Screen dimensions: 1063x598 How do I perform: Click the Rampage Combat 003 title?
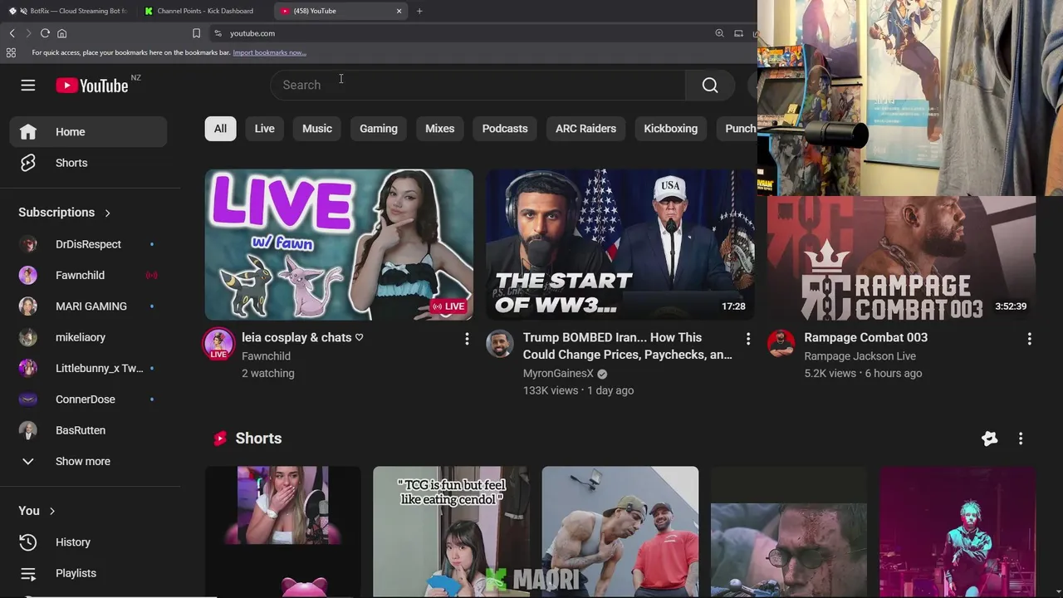865,337
